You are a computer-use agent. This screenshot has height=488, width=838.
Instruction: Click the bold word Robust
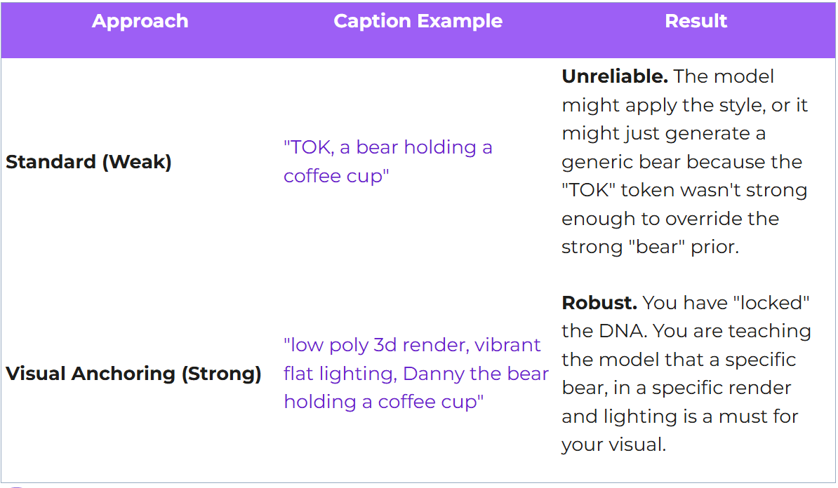point(599,303)
